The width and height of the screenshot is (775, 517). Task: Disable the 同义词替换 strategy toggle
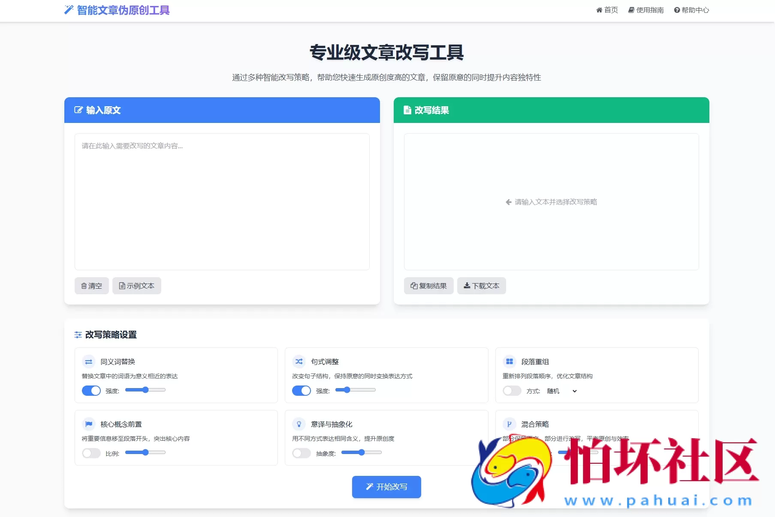[91, 390]
